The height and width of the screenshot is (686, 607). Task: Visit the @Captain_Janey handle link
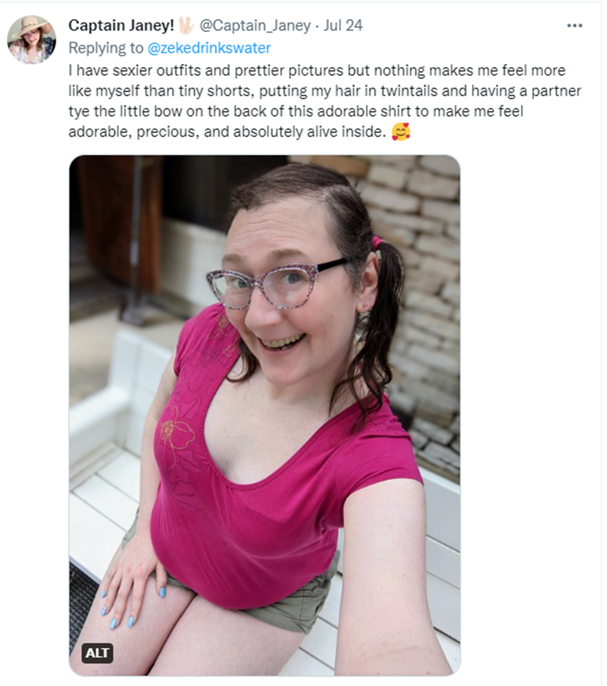[x=255, y=25]
